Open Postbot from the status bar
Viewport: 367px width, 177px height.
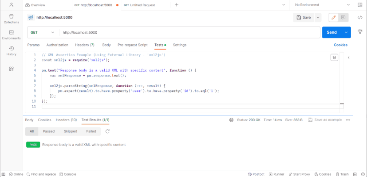pos(256,174)
